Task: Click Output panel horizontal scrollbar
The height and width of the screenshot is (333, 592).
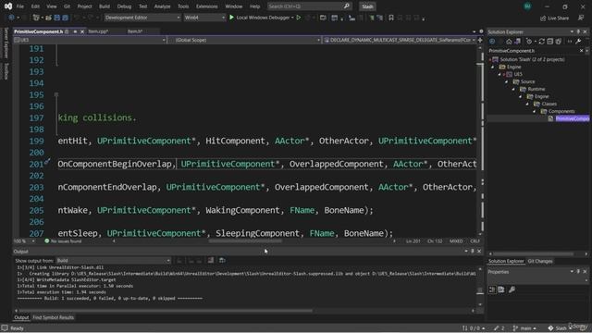Action: coord(166,311)
